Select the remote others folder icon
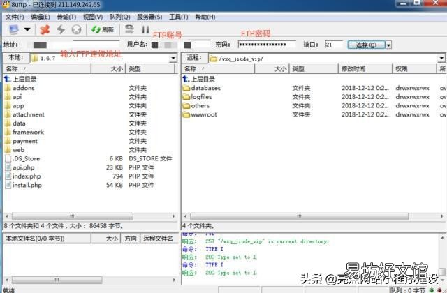 186,105
